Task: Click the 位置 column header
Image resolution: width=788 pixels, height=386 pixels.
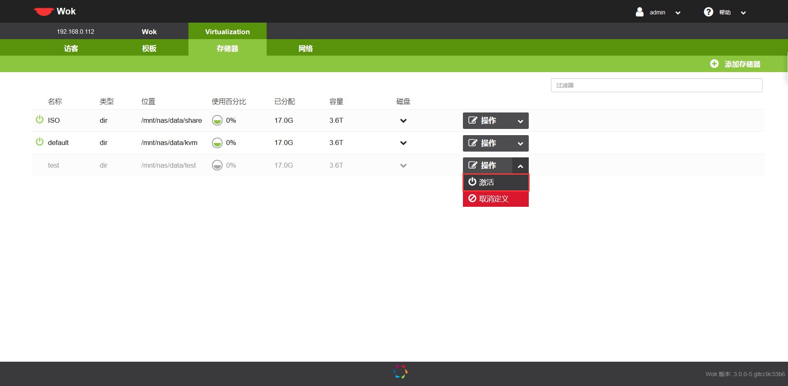Action: 148,101
